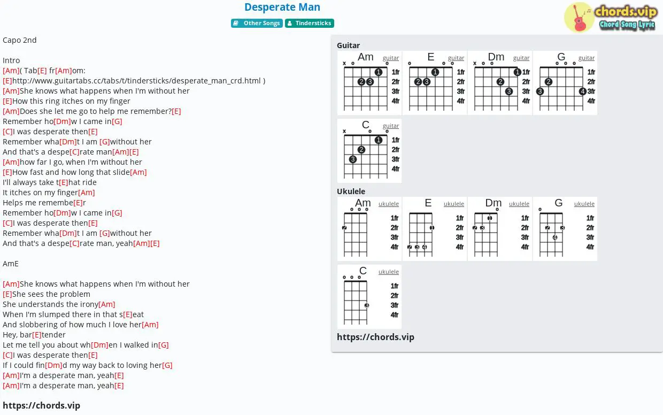Viewport: 663px width, 415px height.
Task: Select the E guitar chord diagram
Action: pos(435,83)
